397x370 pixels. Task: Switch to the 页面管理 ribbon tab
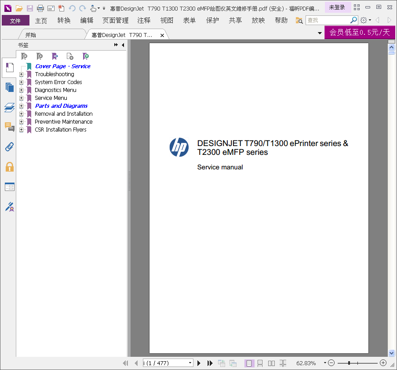(x=116, y=20)
